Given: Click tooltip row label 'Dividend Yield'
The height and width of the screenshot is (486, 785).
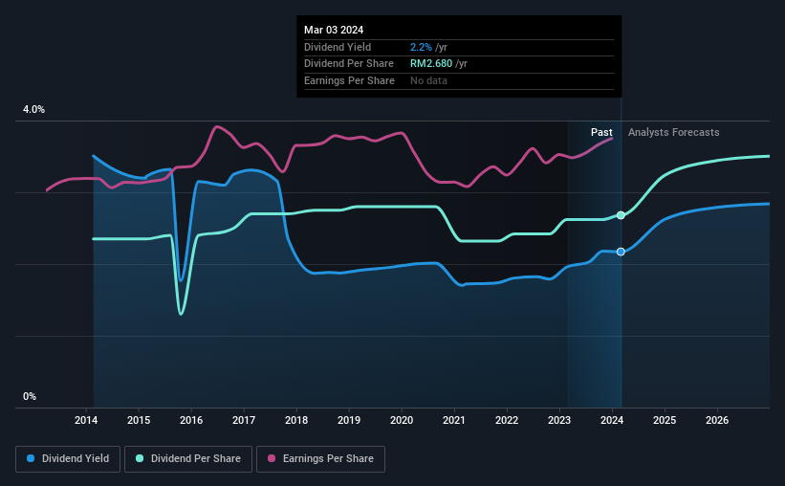Looking at the screenshot, I should [x=338, y=47].
